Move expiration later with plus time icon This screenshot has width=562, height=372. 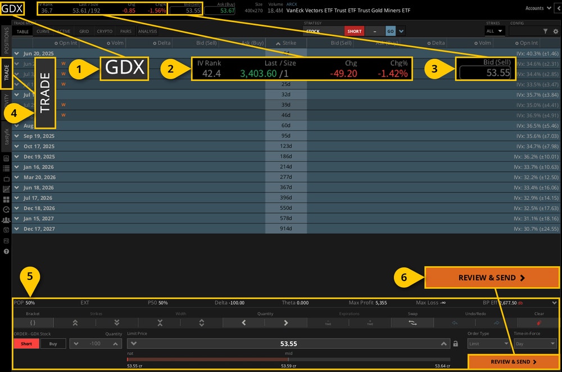coord(370,323)
